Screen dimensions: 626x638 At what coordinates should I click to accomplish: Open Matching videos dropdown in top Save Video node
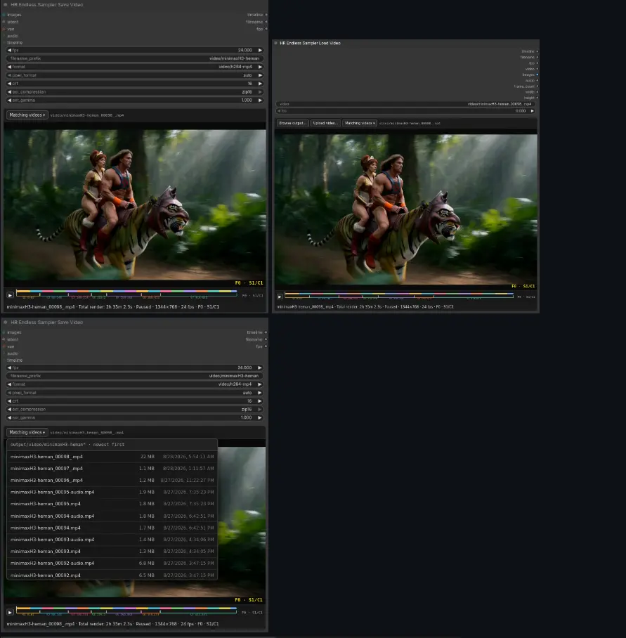pos(27,115)
